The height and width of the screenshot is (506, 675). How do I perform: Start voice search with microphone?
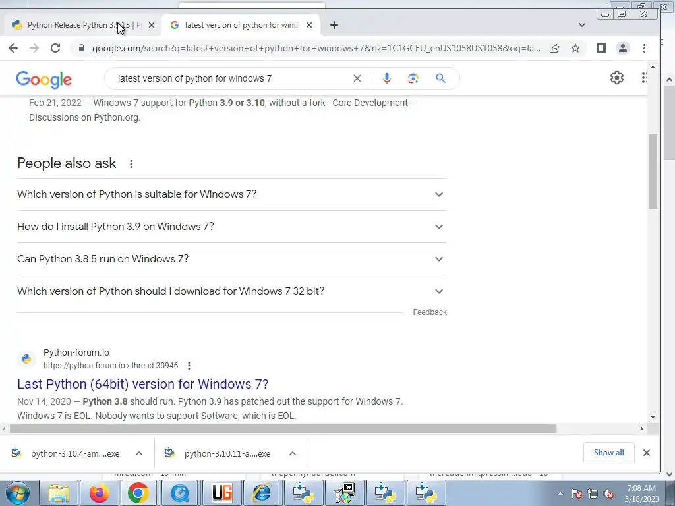click(x=387, y=78)
